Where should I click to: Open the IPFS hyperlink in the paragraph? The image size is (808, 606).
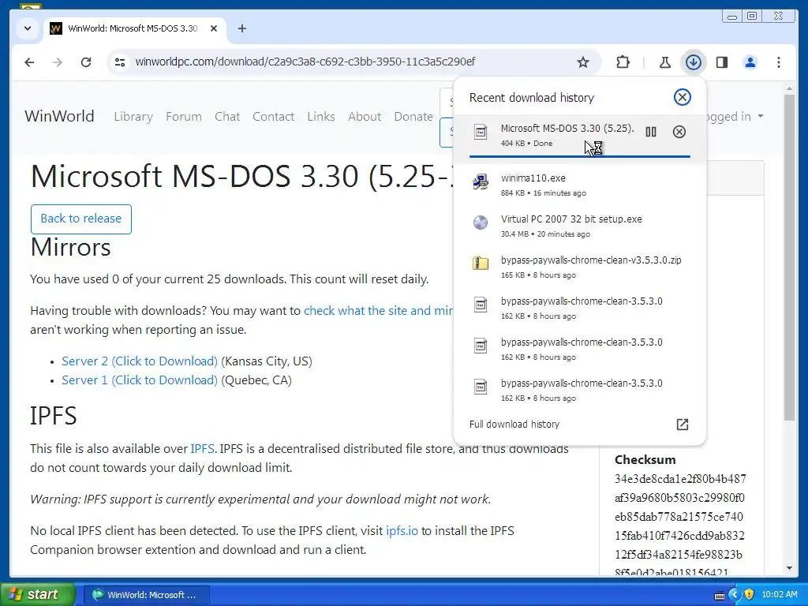(202, 449)
